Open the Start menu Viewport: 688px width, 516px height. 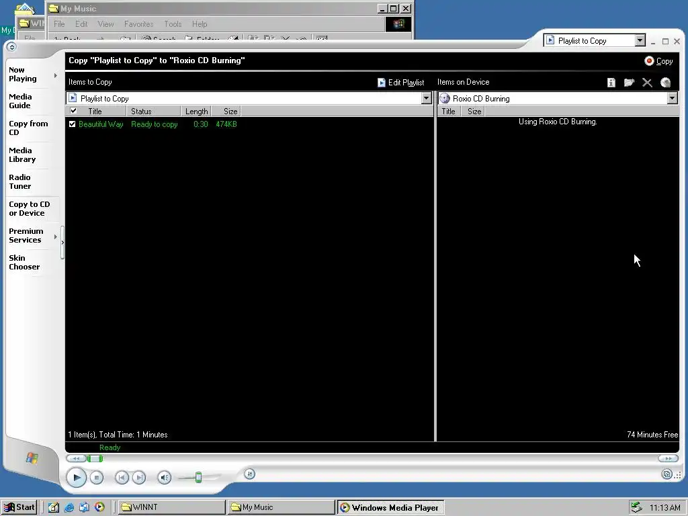(19, 507)
